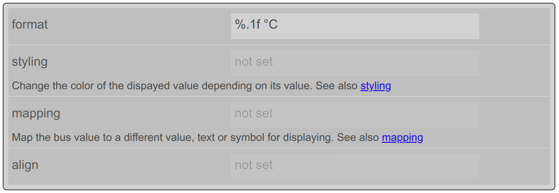This screenshot has height=193, width=559.
Task: Click the 'align' row label
Action: (25, 165)
